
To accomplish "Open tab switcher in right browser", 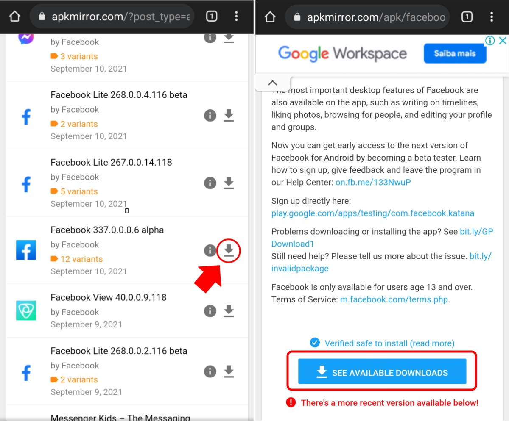I will 467,17.
